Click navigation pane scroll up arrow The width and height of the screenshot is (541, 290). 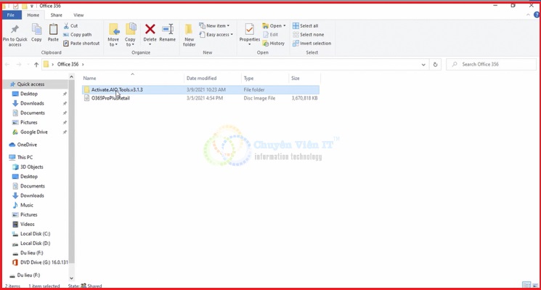pyautogui.click(x=71, y=77)
